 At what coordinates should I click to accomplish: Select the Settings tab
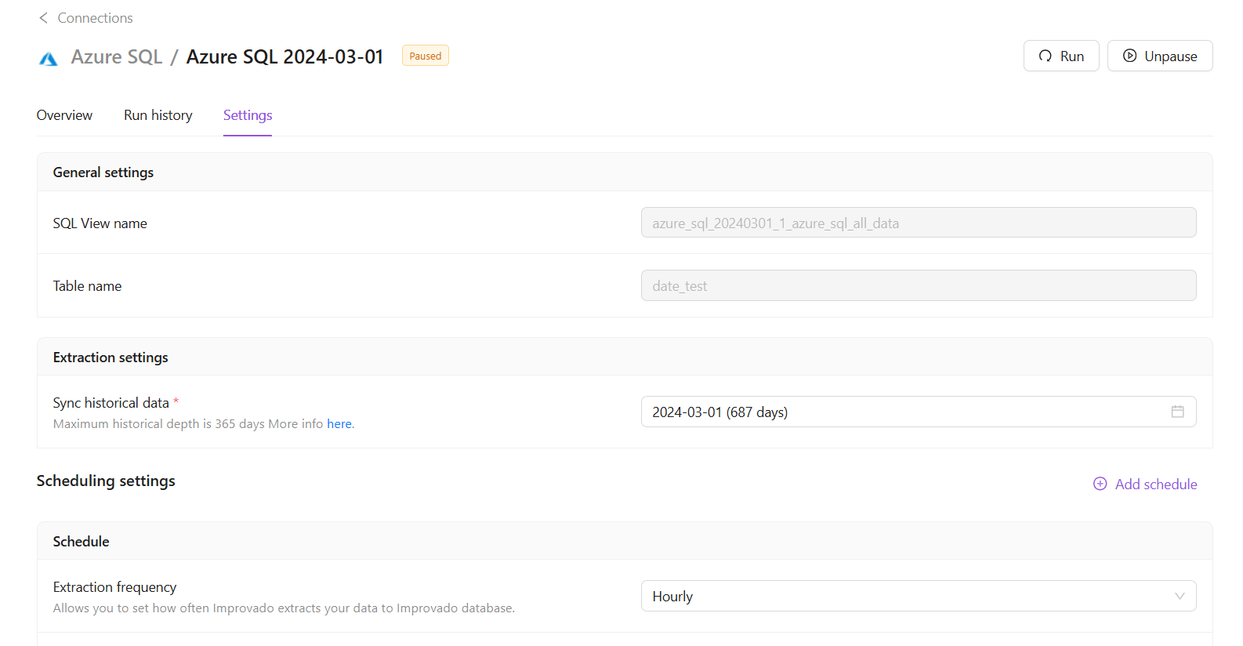(x=248, y=115)
